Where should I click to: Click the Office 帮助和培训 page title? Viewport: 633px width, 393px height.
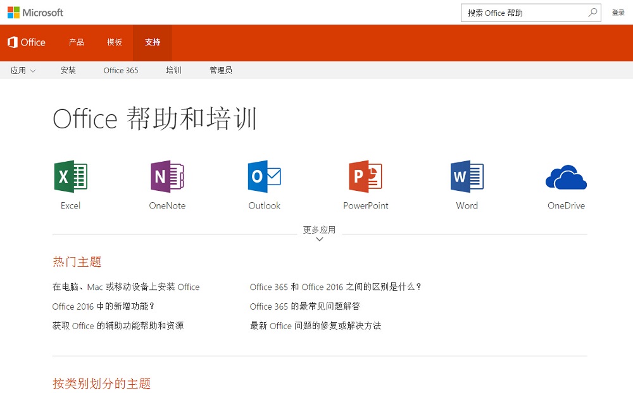[155, 119]
